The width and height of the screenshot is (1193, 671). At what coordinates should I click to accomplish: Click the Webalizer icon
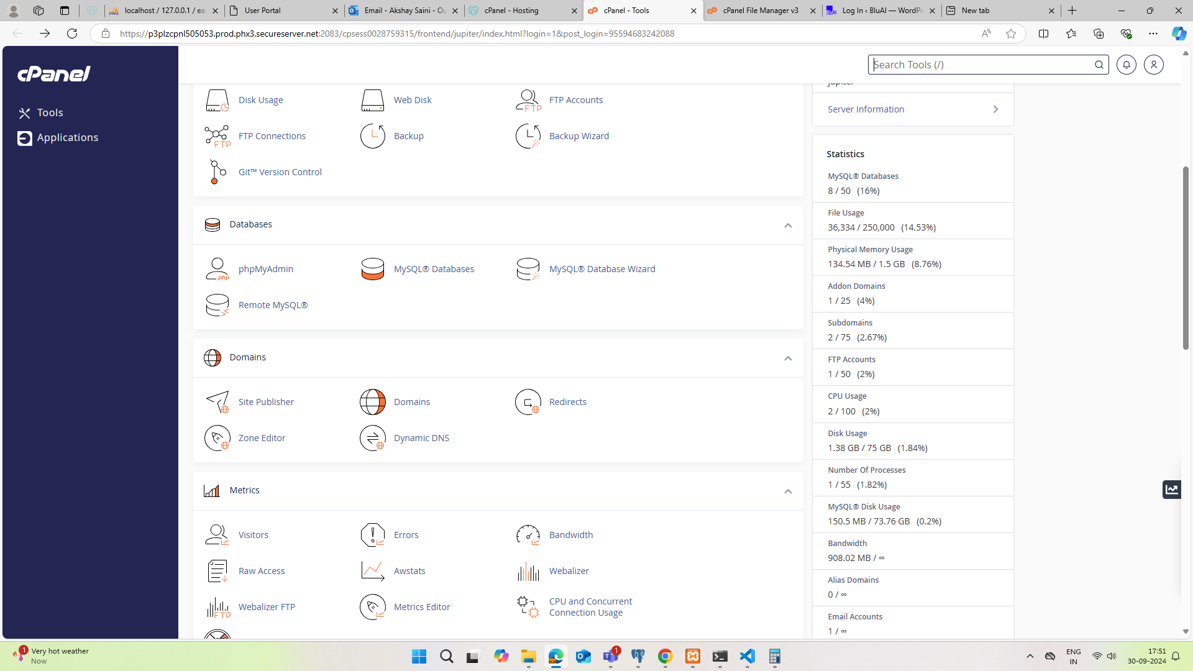coord(528,571)
